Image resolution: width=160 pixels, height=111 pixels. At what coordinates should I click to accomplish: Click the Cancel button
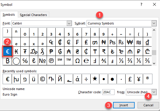pos(148,105)
